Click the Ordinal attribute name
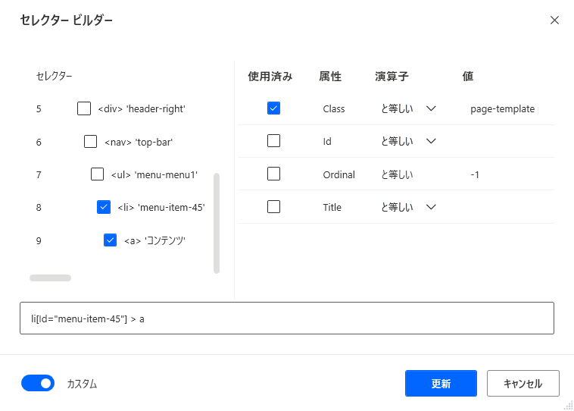The height and width of the screenshot is (411, 574). pyautogui.click(x=339, y=174)
